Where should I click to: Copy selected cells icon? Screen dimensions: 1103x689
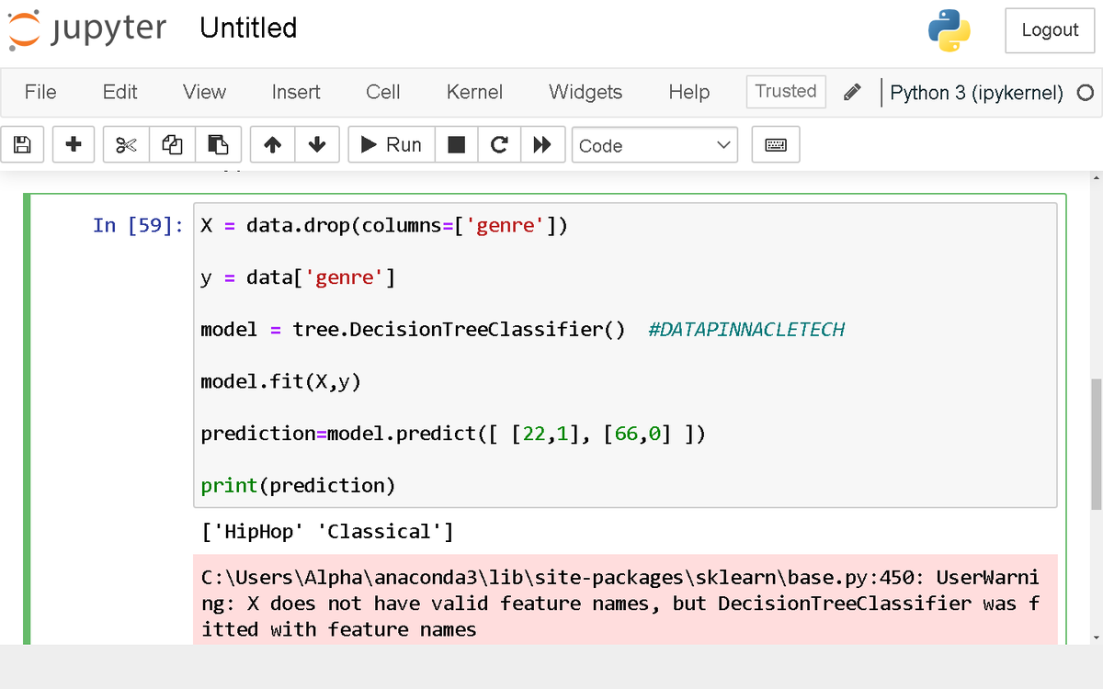pos(172,145)
